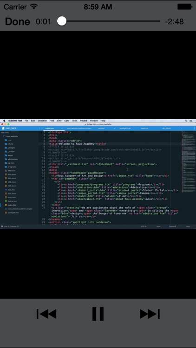Screen dimensions: 196x348
Task: Skip to the next track
Action: [150, 314]
